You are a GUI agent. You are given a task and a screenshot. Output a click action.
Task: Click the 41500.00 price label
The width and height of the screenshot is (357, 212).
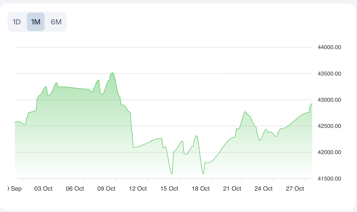point(329,178)
